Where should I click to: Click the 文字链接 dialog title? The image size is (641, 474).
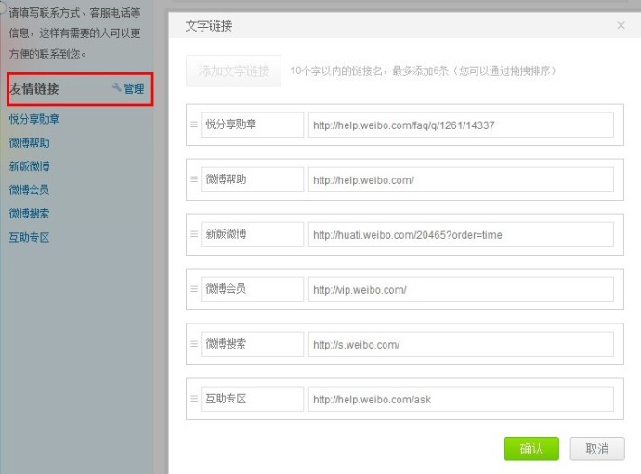[209, 26]
